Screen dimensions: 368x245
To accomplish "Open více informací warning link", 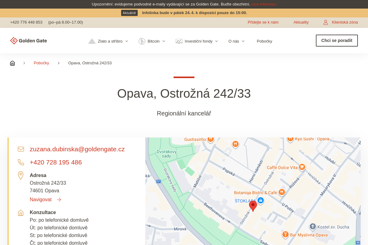I will click(264, 4).
